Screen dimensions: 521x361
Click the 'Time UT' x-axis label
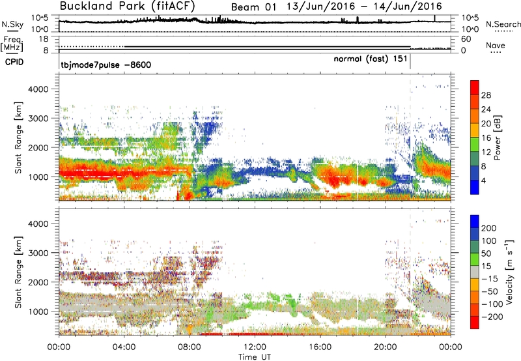(x=255, y=356)
